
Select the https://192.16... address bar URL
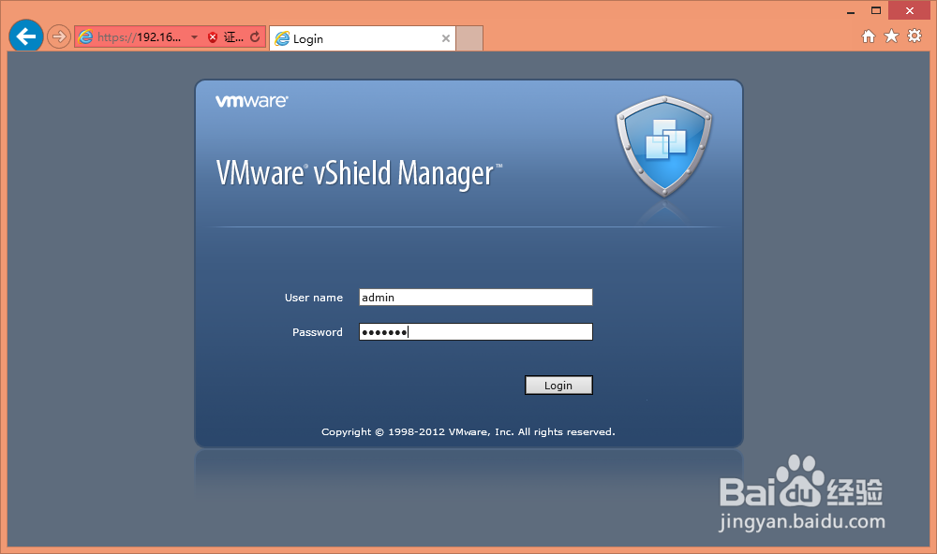click(139, 37)
